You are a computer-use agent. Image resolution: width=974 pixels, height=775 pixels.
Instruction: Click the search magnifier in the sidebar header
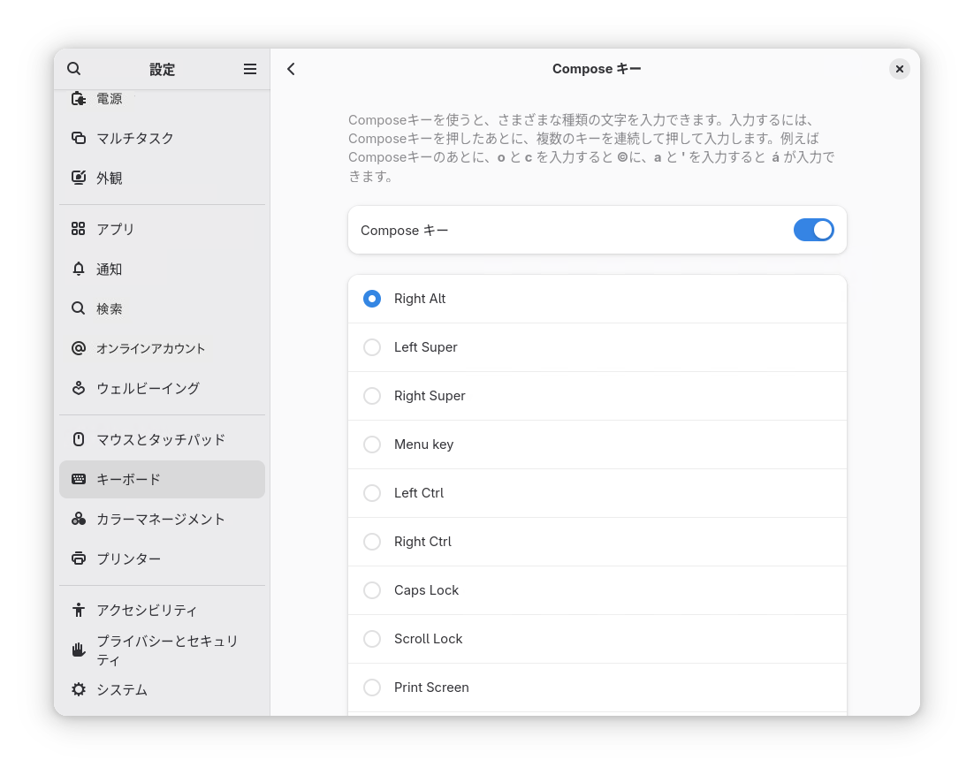[73, 68]
